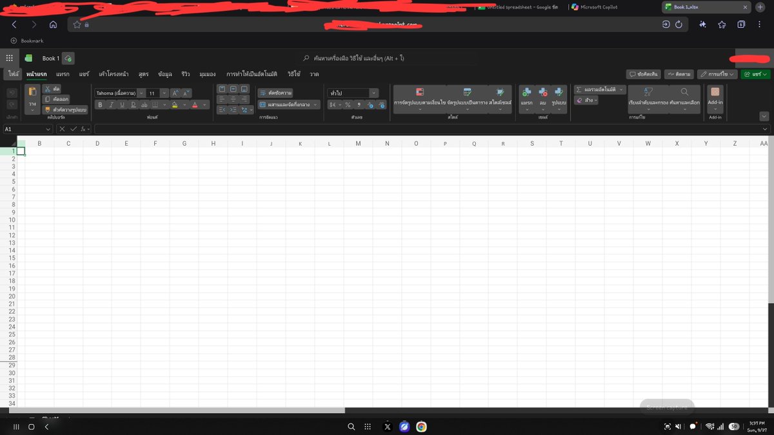Click the percent style icon
The height and width of the screenshot is (435, 774).
[348, 104]
